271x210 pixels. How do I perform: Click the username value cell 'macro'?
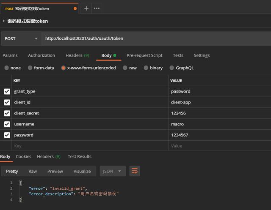click(177, 124)
